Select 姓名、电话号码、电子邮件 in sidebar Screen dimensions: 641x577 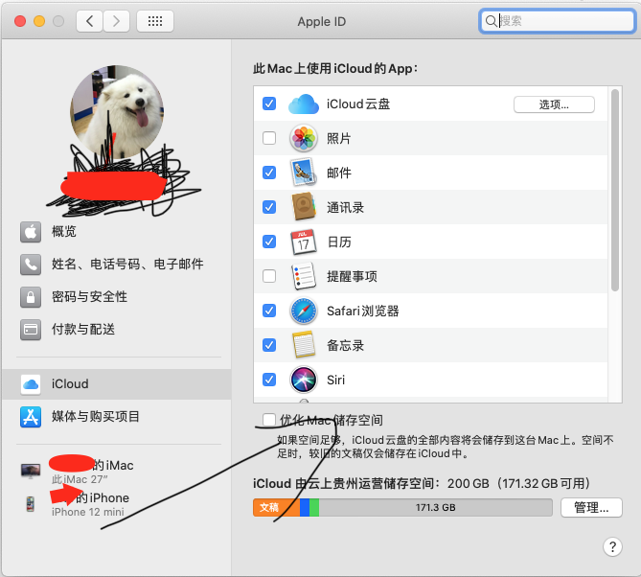(x=117, y=265)
